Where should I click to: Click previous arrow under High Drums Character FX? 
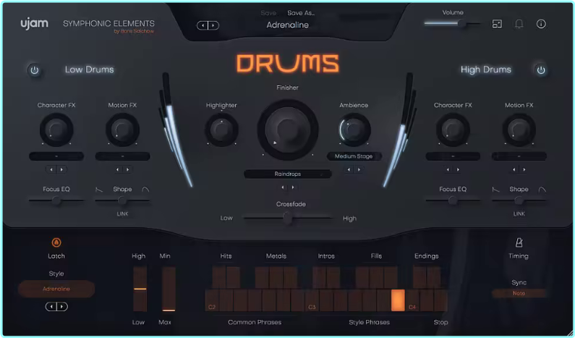click(x=448, y=169)
